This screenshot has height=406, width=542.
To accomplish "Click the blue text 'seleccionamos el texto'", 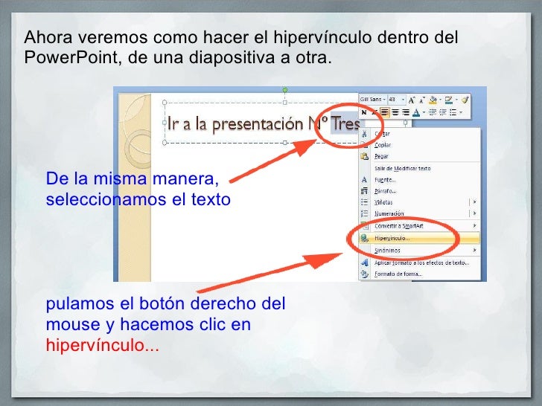I will tap(138, 199).
